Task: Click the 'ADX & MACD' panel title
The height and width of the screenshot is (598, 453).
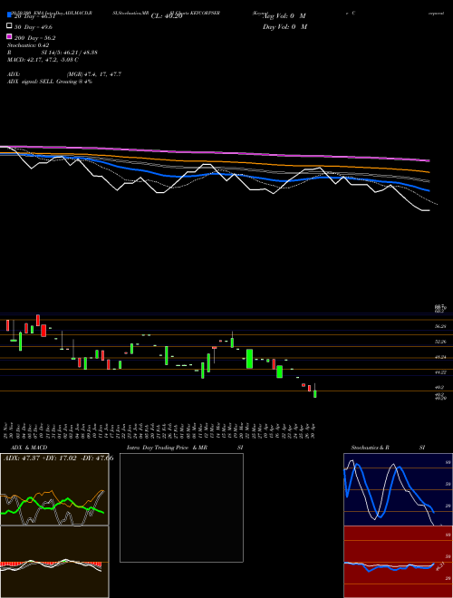Action: coord(29,448)
